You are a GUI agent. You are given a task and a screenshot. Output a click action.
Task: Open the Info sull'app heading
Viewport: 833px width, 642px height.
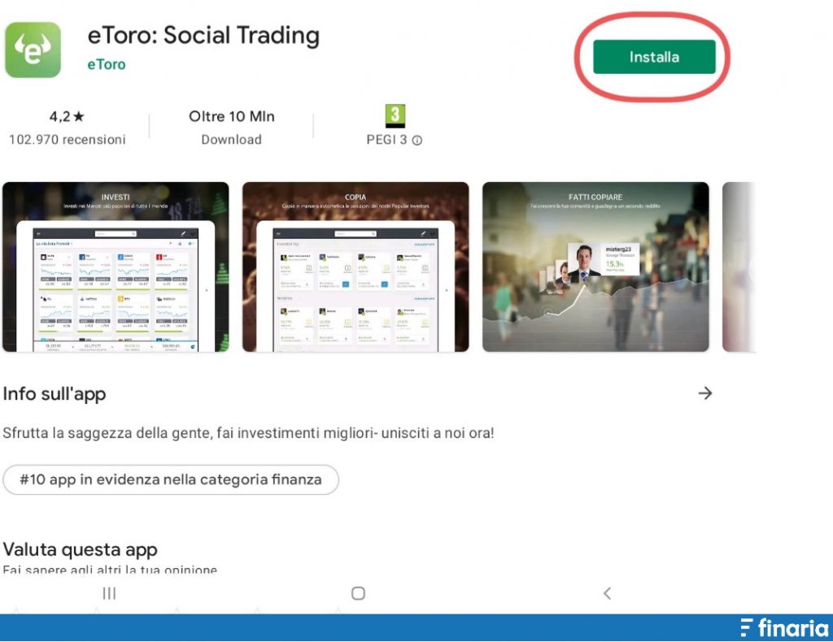(55, 394)
